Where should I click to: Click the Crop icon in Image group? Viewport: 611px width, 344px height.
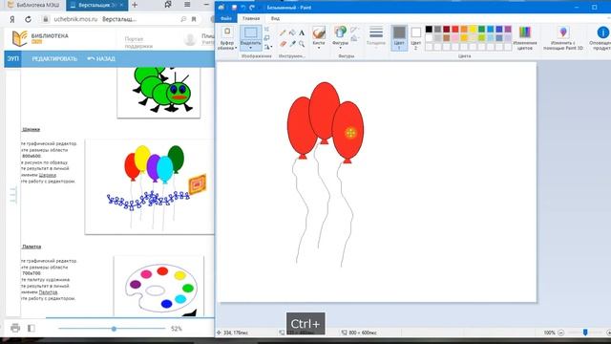[x=267, y=30]
